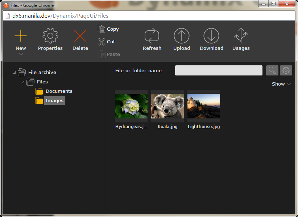This screenshot has height=217, width=298.
Task: Open search settings gear next to search
Action: coord(286,70)
